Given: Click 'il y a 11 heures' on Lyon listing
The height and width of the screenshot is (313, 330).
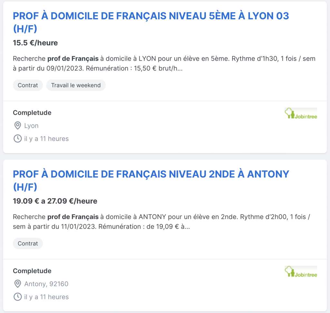Looking at the screenshot, I should pos(46,139).
